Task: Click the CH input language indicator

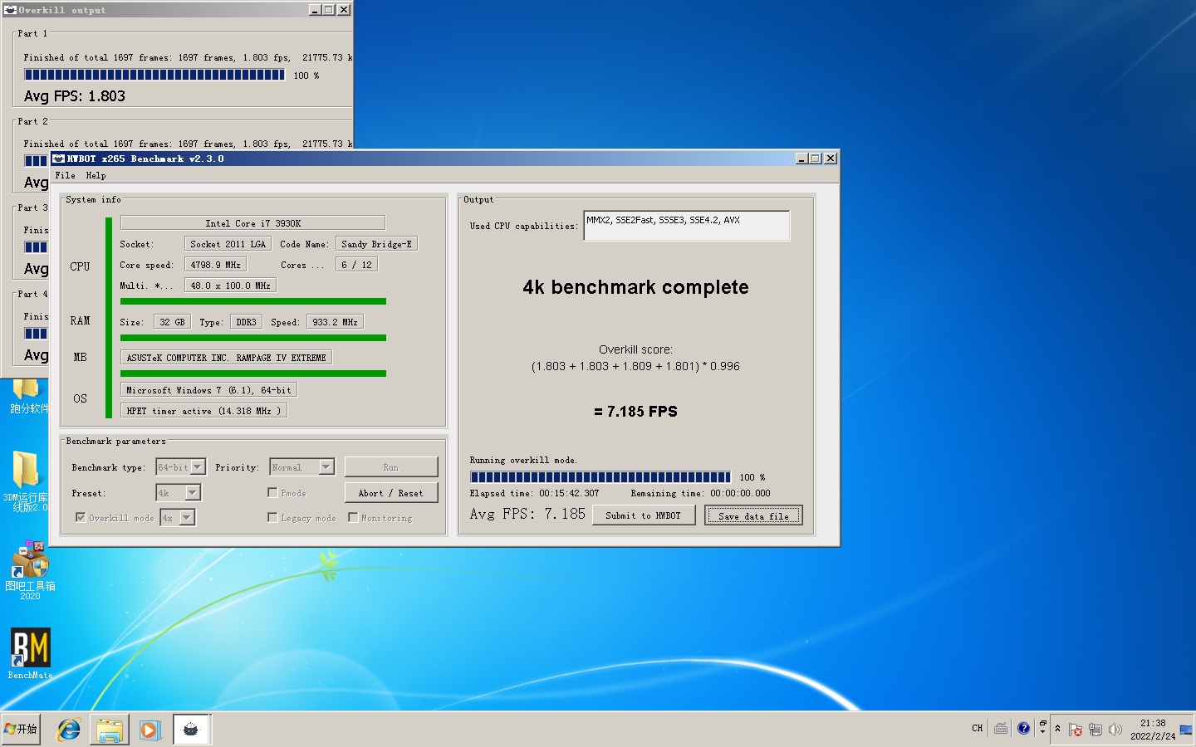Action: coord(978,729)
